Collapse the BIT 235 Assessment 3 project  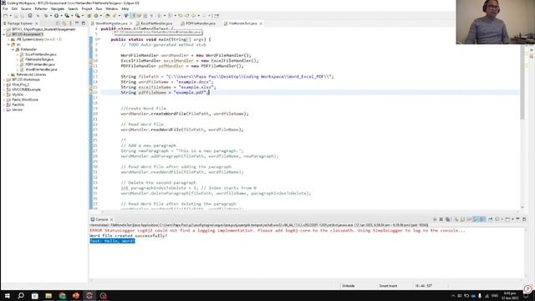coord(3,34)
